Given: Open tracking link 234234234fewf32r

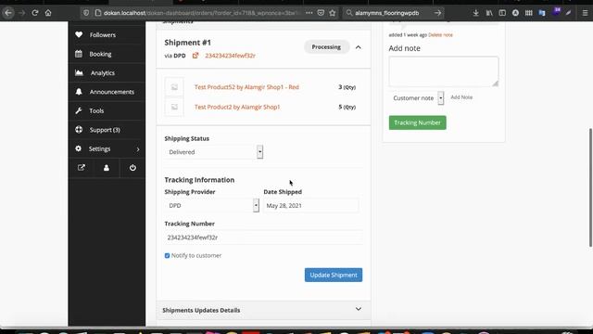Looking at the screenshot, I should tap(230, 56).
